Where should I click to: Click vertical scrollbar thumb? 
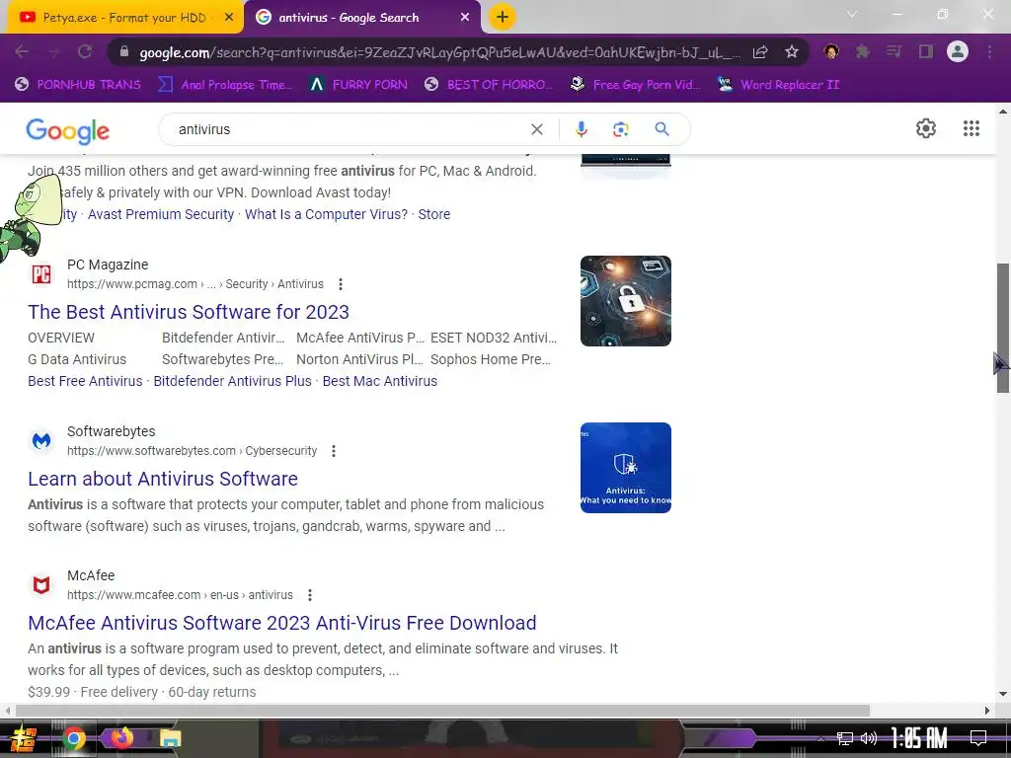point(1003,328)
